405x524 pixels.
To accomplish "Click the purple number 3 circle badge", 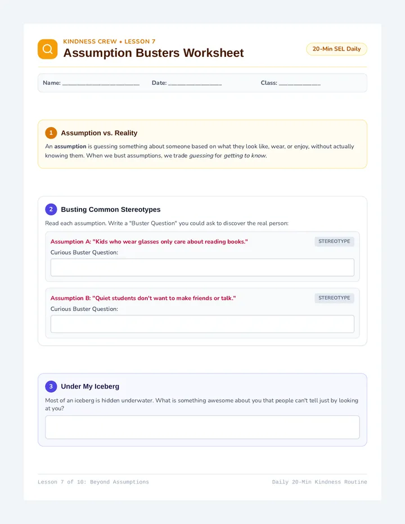I will (51, 386).
